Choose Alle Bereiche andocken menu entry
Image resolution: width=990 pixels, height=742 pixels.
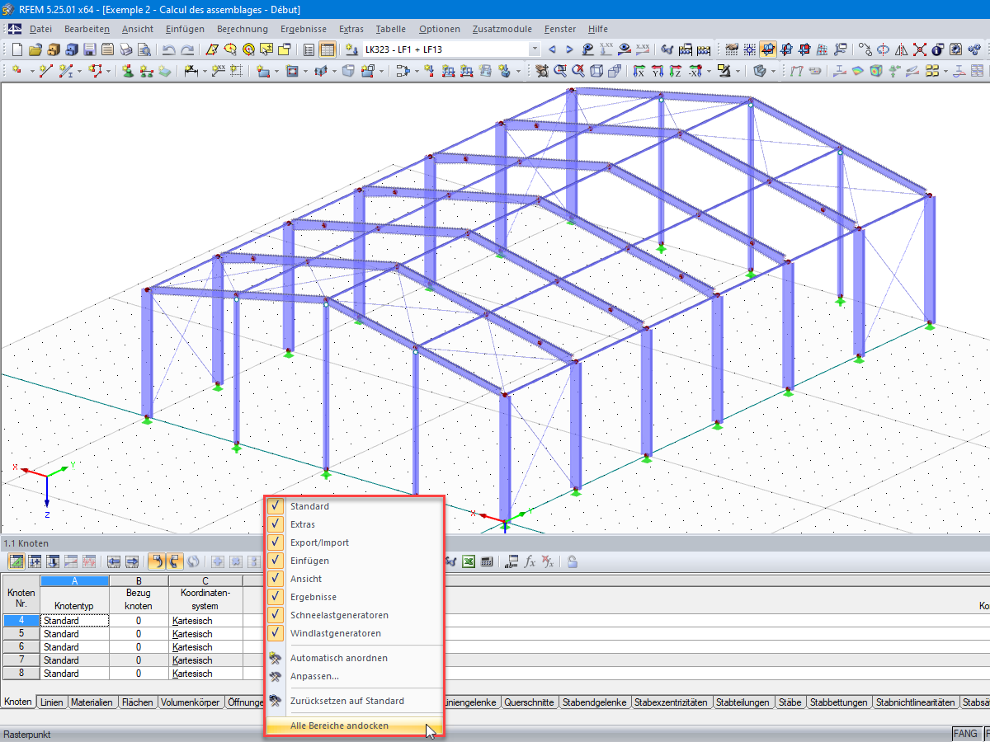coord(355,726)
